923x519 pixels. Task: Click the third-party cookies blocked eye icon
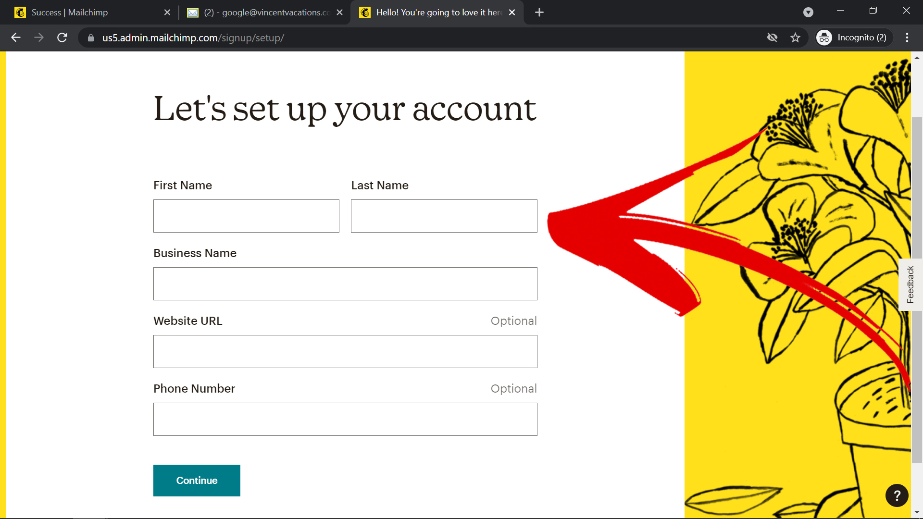coord(772,37)
